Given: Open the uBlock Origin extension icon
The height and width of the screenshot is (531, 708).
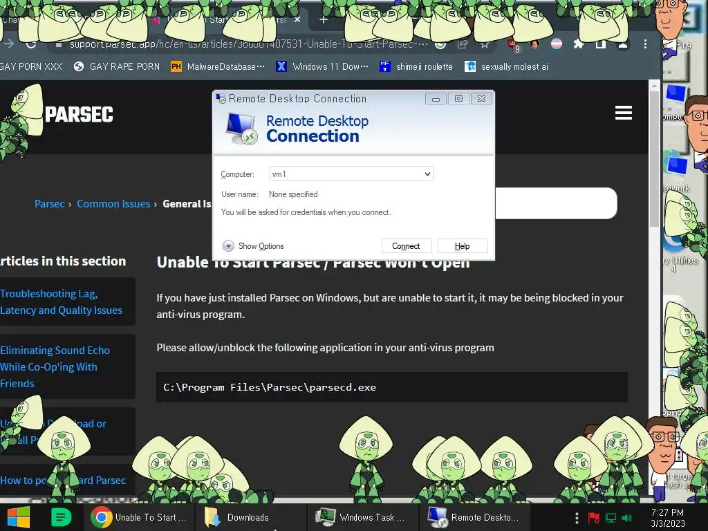Looking at the screenshot, I should pos(514,45).
